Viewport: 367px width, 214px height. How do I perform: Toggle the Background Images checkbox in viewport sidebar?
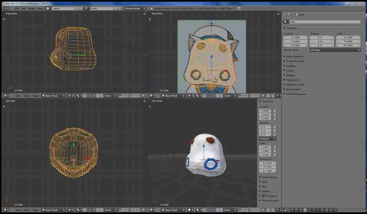coord(263,196)
